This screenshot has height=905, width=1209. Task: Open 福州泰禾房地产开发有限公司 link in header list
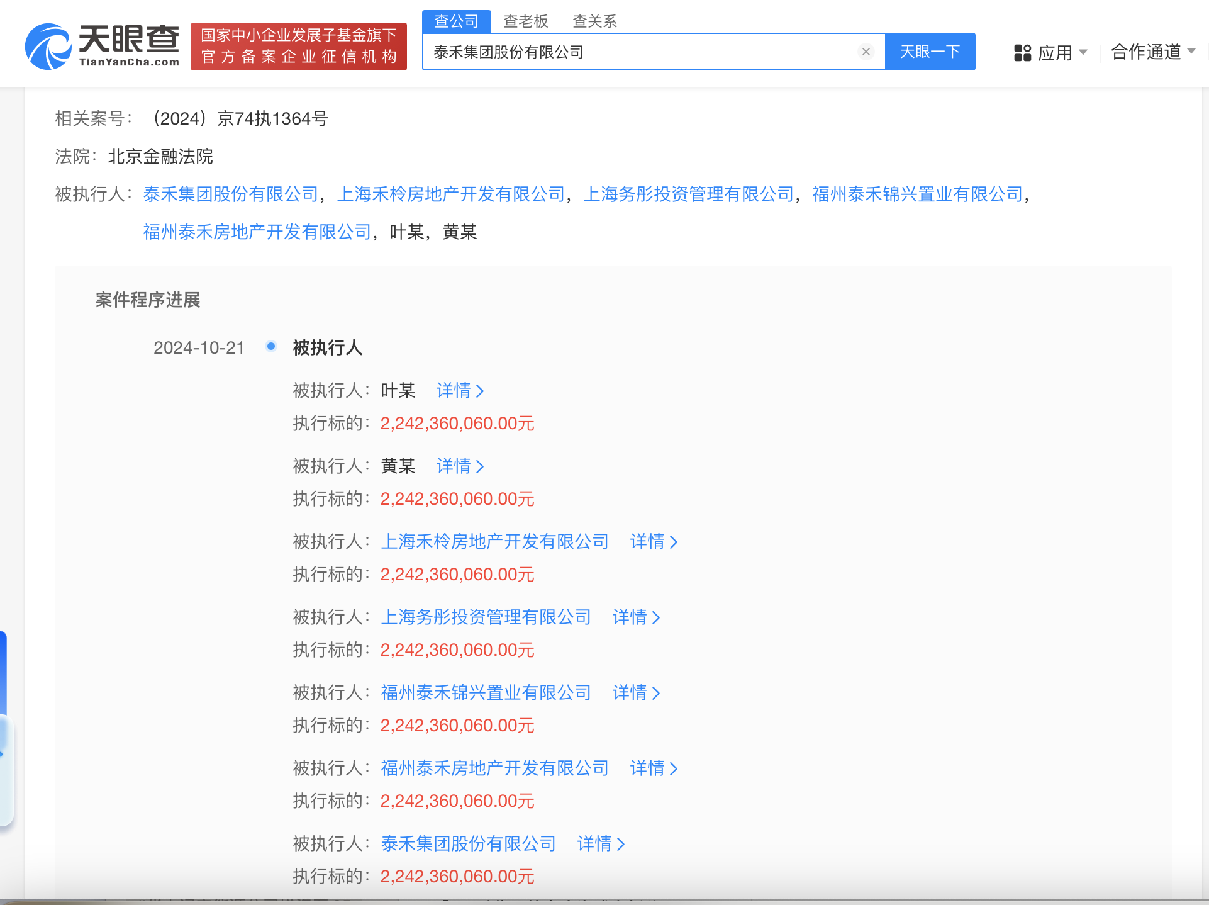(x=257, y=232)
